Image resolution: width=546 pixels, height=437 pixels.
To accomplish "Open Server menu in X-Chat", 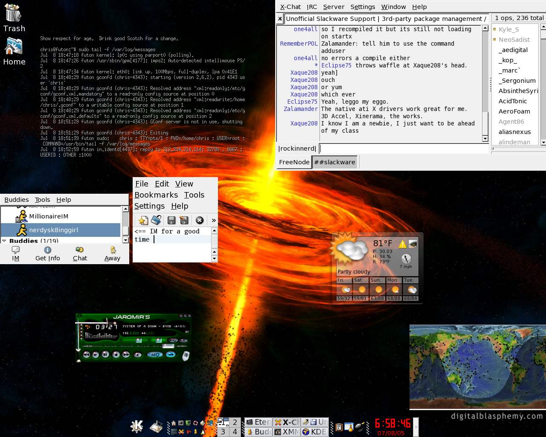I will pos(334,7).
